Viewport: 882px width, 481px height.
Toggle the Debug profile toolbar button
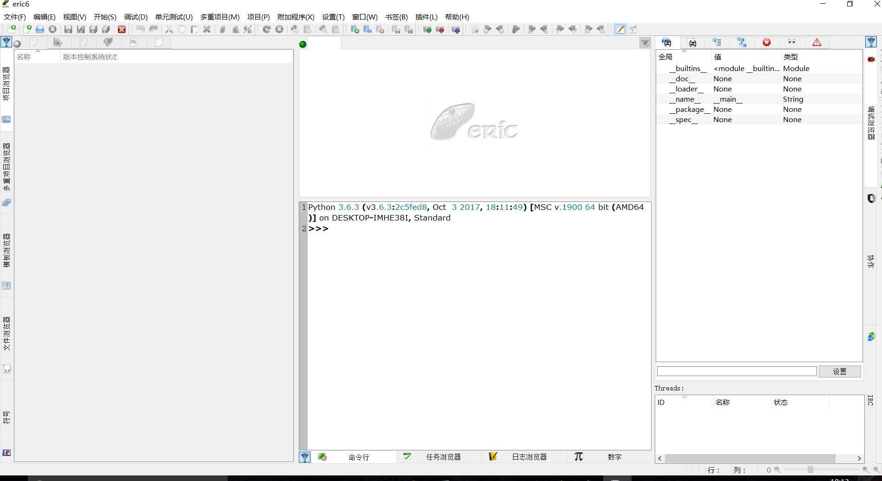(633, 29)
